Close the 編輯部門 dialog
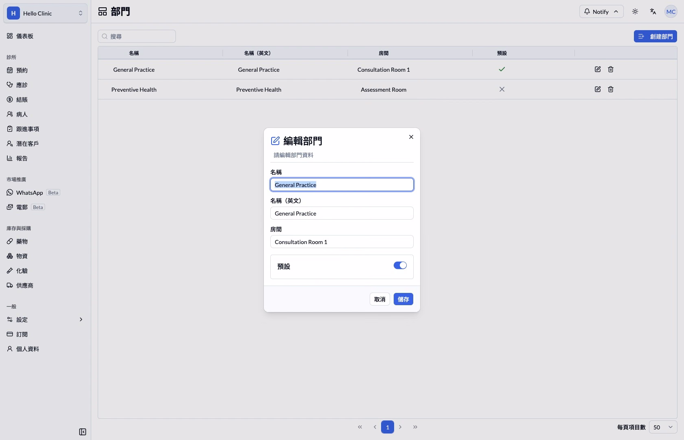 (x=411, y=137)
